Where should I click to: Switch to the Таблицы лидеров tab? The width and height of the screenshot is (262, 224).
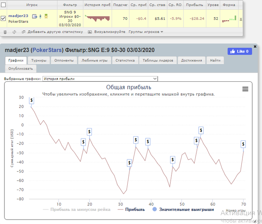coord(158,60)
